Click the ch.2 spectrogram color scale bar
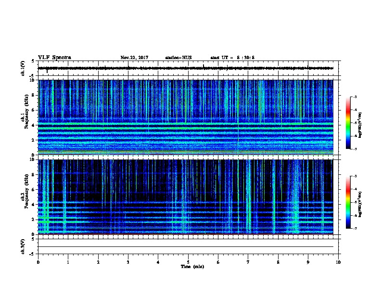This screenshot has width=381, height=294. click(x=348, y=202)
